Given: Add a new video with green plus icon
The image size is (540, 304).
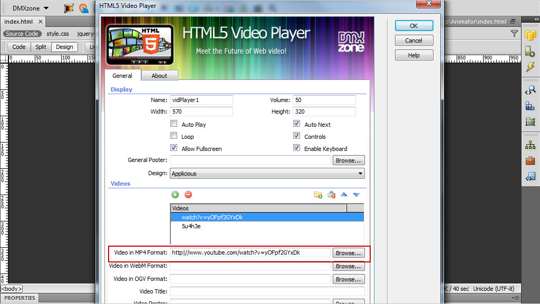Looking at the screenshot, I should pyautogui.click(x=175, y=195).
